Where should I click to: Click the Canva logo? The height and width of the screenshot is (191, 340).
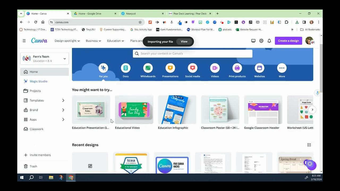point(39,41)
